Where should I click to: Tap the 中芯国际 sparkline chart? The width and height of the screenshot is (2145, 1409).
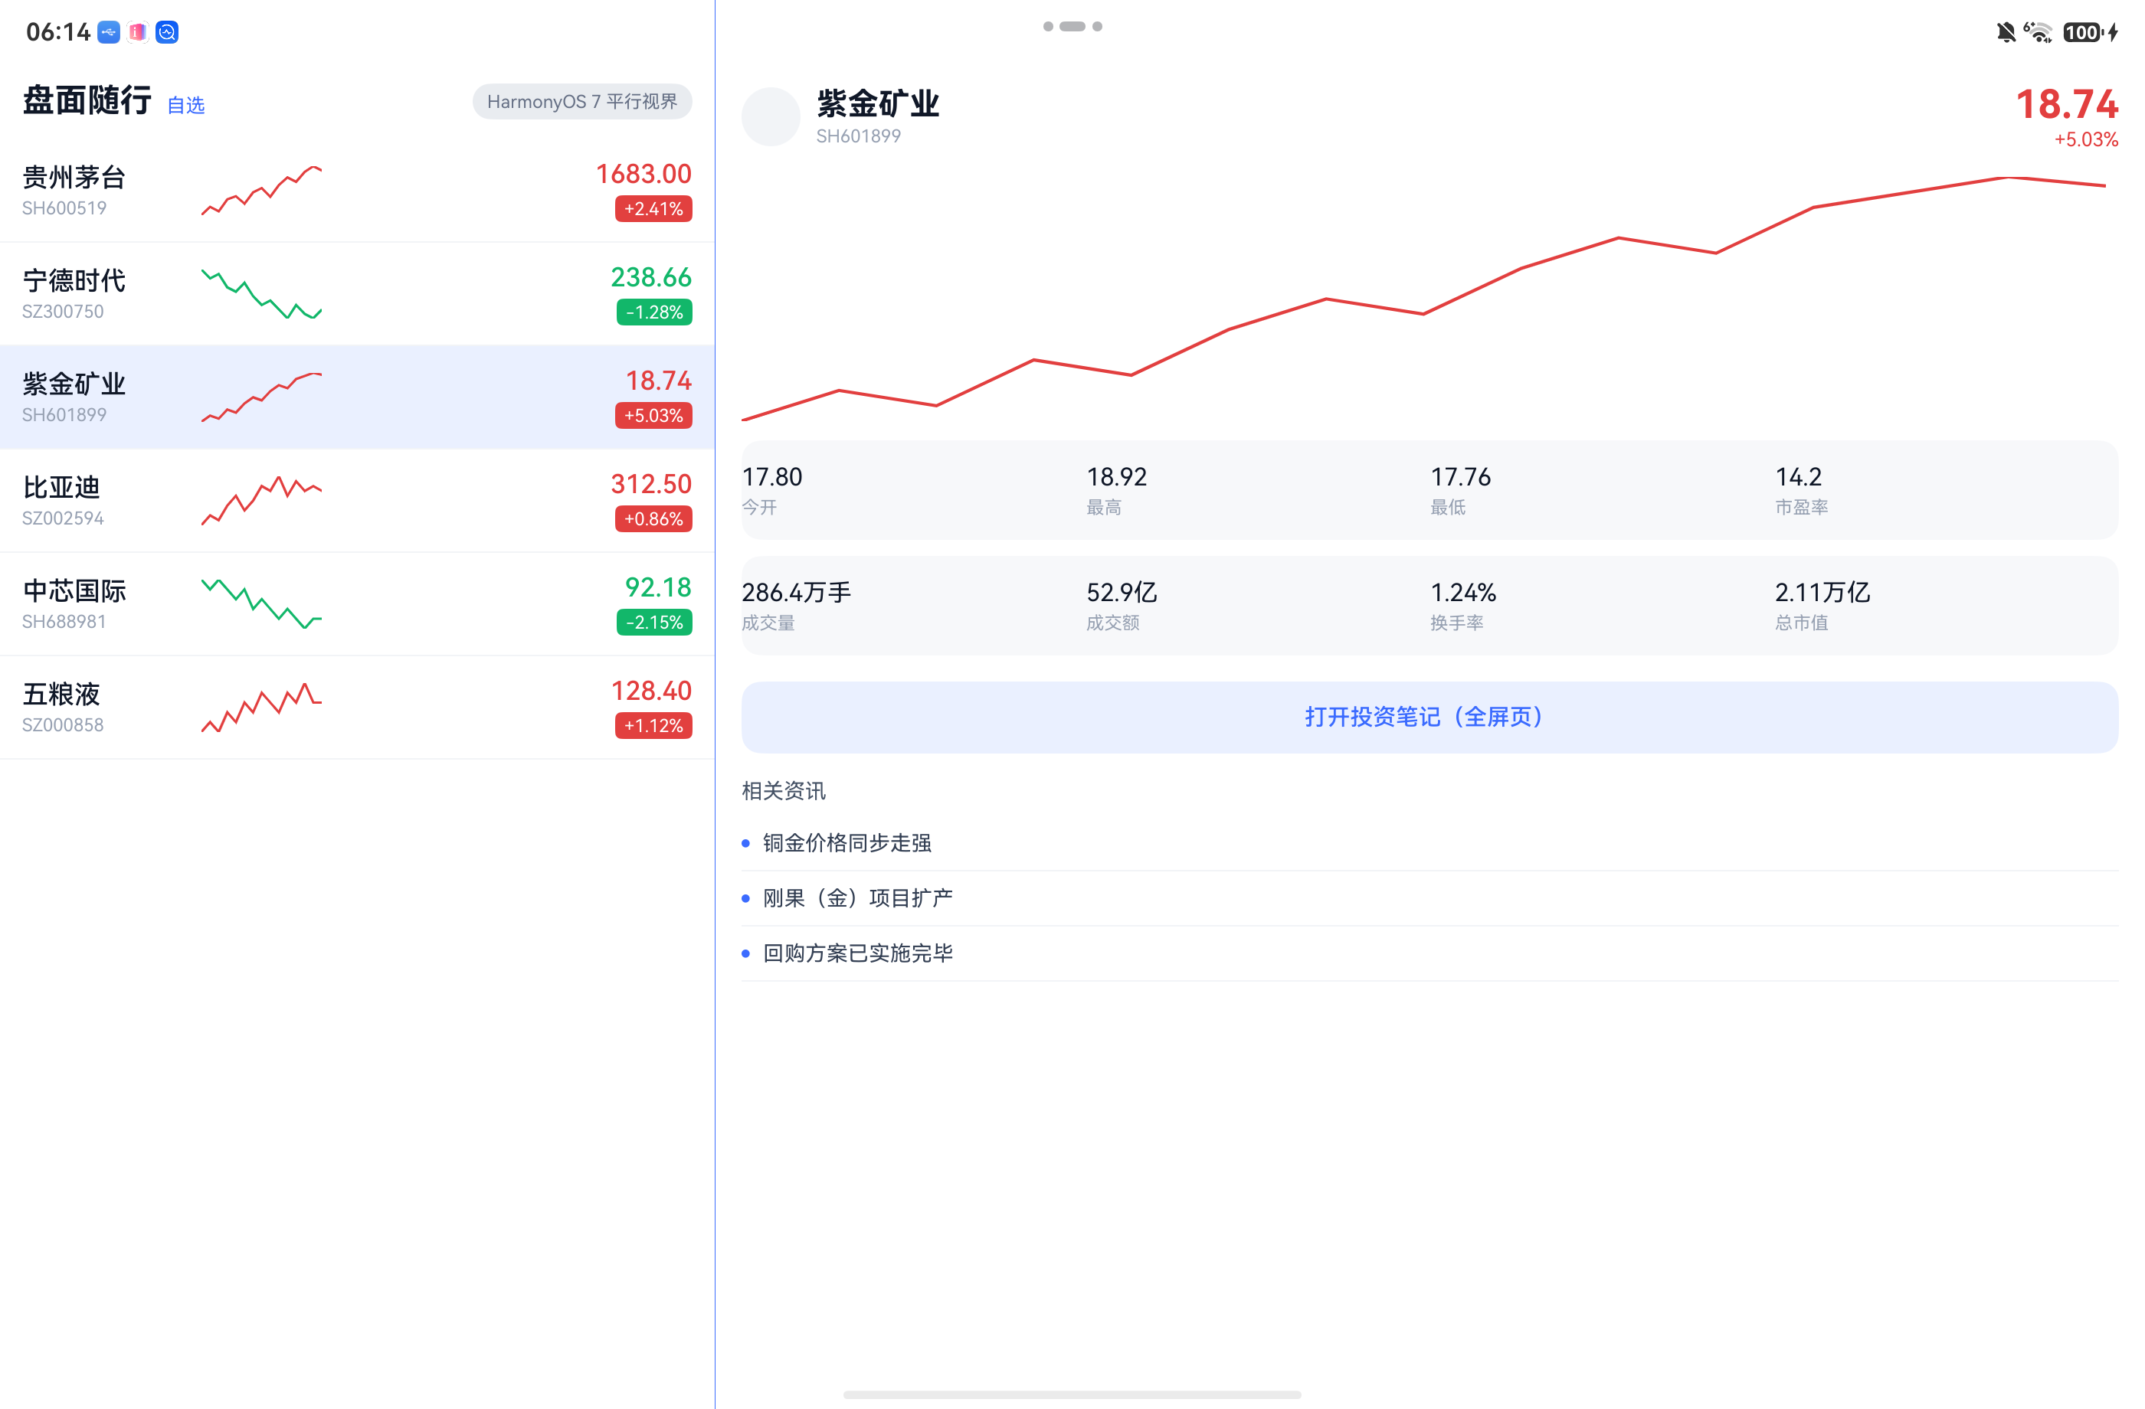(x=261, y=604)
